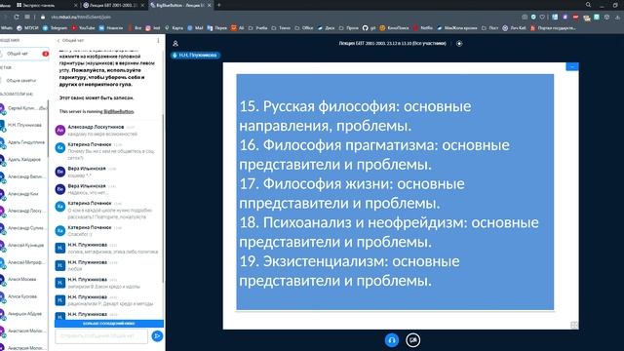
Task: Open the Netflix bookmark
Action: (423, 28)
